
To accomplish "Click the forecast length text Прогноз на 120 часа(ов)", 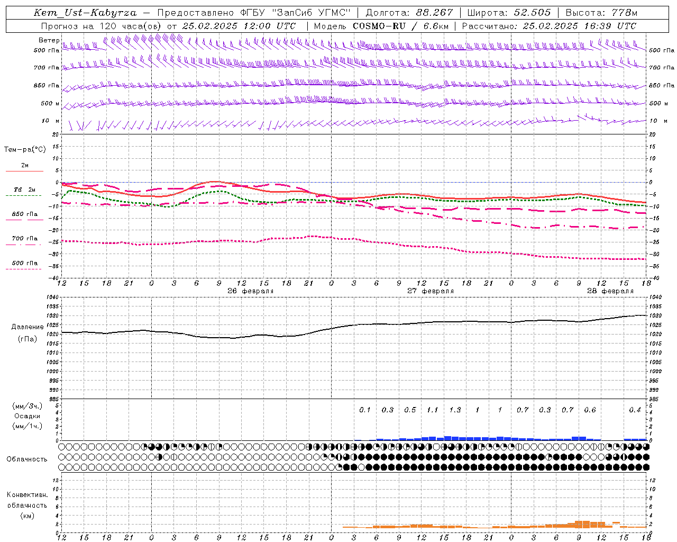I will (102, 26).
